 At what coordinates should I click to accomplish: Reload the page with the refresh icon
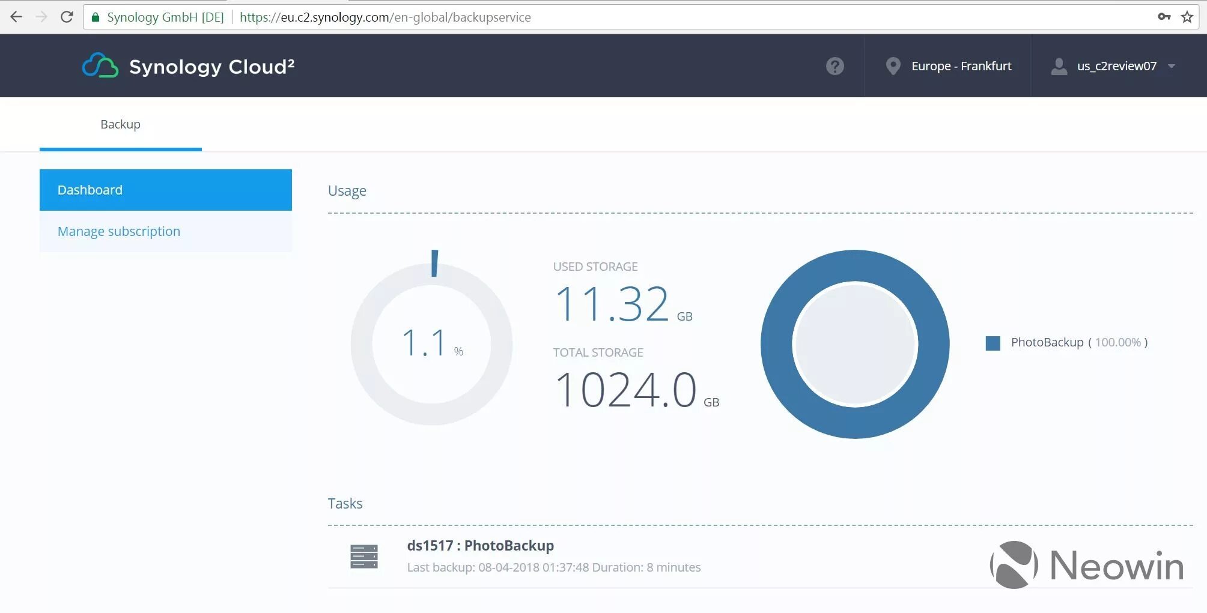coord(67,17)
